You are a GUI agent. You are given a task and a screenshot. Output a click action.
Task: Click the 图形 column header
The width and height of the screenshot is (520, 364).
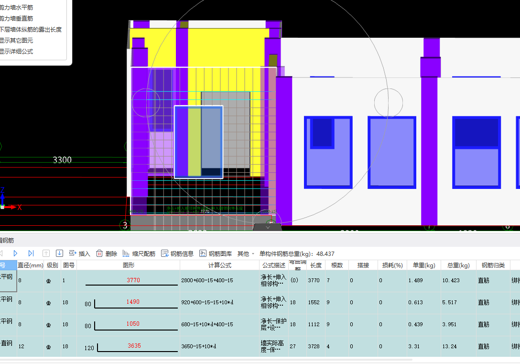pos(129,265)
